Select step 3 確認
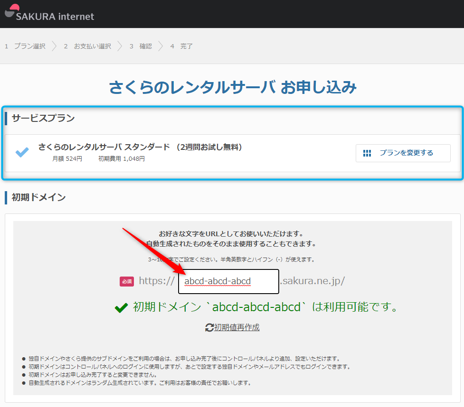The width and height of the screenshot is (464, 407). [141, 46]
